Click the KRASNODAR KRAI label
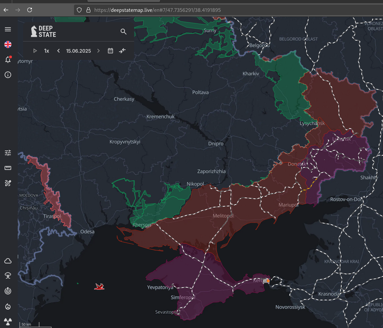The image size is (383, 328). pyautogui.click(x=342, y=262)
